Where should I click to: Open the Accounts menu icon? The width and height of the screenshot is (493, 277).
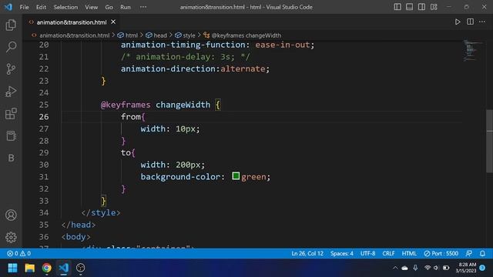point(11,215)
